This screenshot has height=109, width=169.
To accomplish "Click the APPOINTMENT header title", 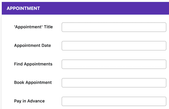I will click(x=23, y=8).
